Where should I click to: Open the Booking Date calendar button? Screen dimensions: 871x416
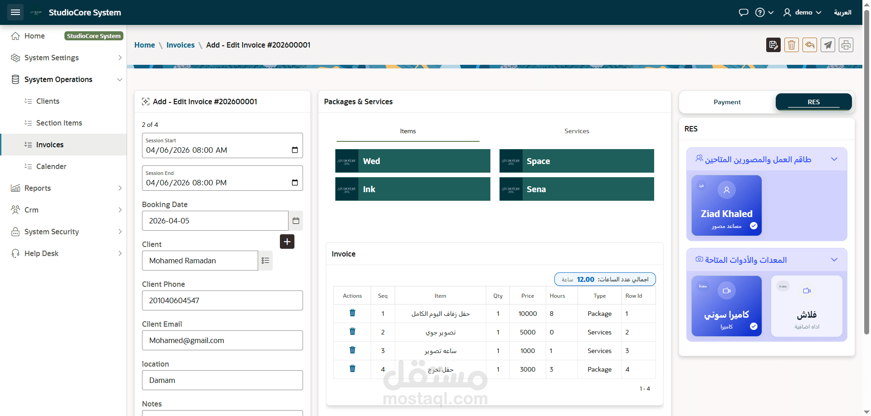click(296, 221)
